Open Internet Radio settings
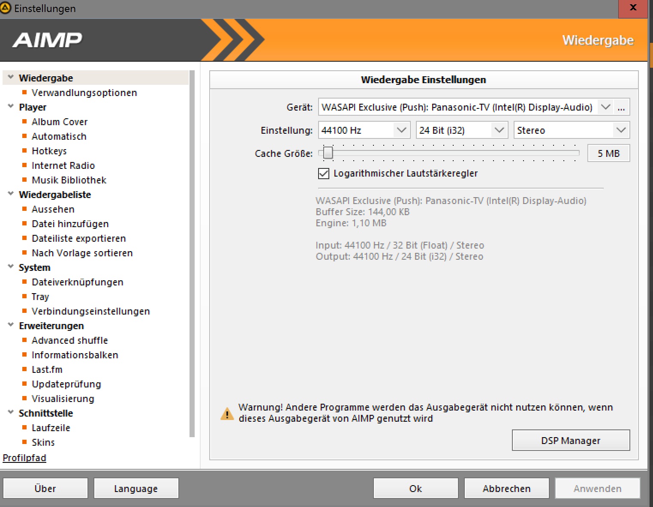The image size is (653, 507). pos(63,165)
